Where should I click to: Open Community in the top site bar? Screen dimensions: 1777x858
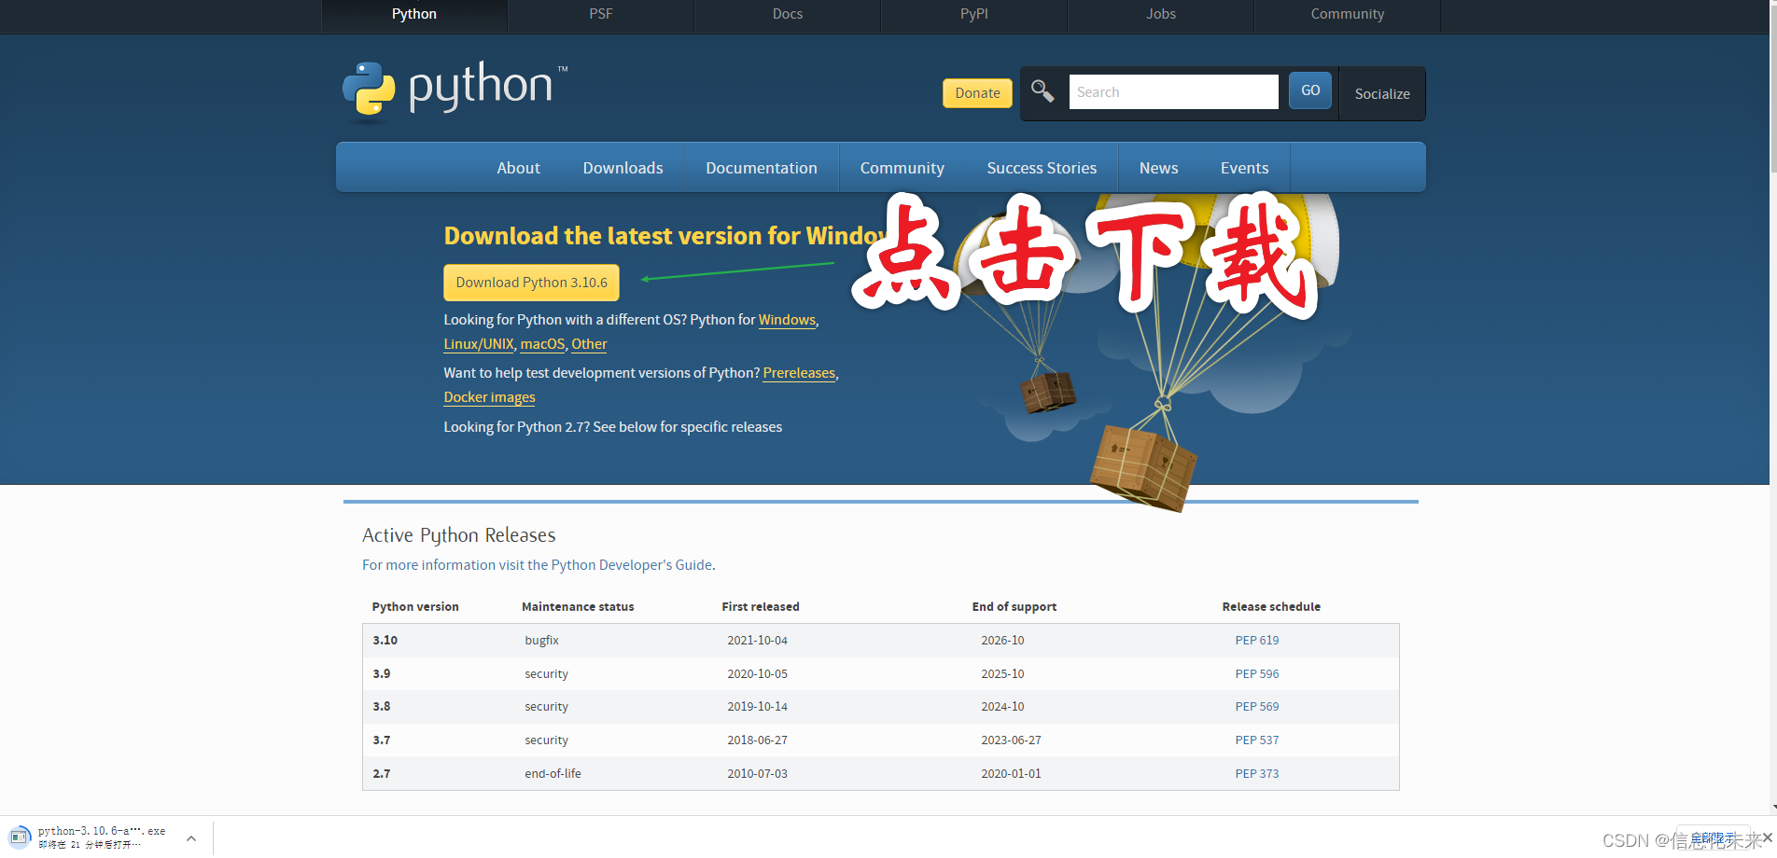(1348, 14)
